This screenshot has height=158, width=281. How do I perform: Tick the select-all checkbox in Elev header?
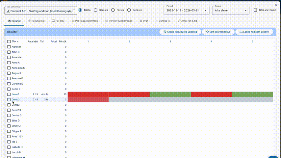coord(9,41)
